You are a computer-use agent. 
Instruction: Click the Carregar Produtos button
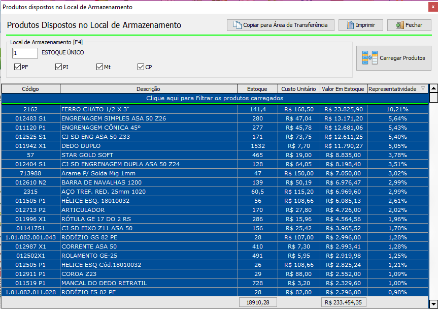[x=394, y=58]
